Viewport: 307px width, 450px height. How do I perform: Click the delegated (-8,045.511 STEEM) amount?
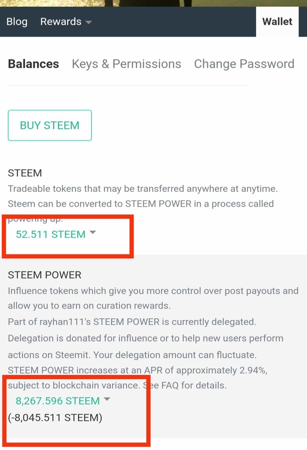tap(55, 418)
